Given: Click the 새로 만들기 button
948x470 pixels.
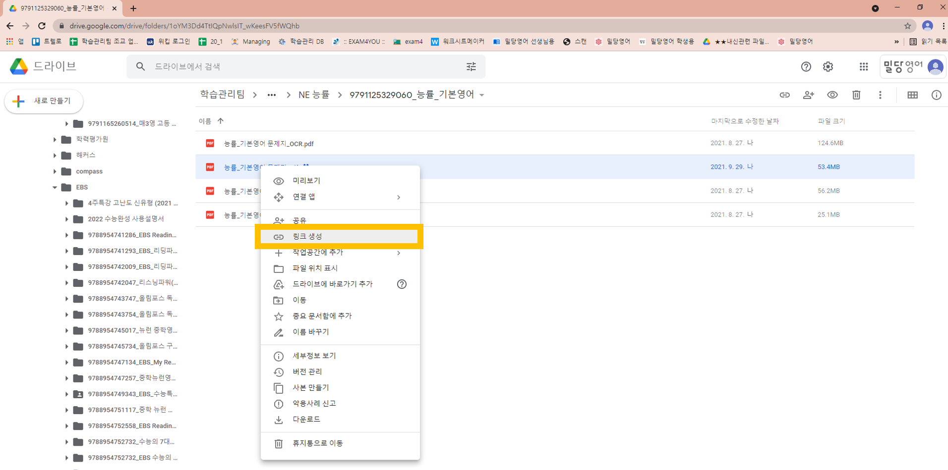Looking at the screenshot, I should [x=44, y=101].
